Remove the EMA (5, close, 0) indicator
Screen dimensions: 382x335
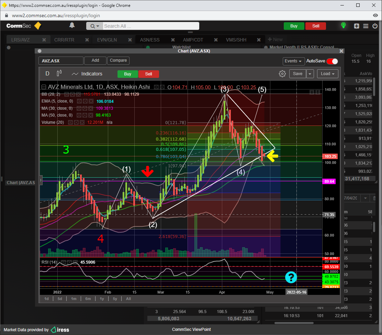coord(91,101)
